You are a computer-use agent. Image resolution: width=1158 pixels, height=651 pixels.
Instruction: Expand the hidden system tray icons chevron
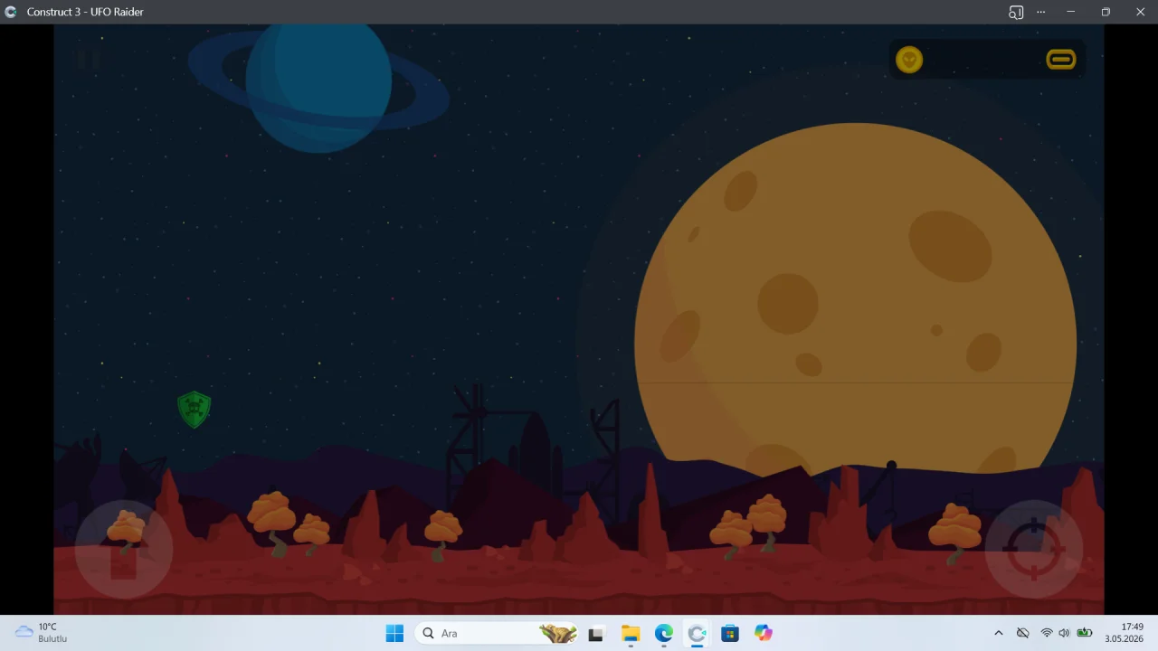coord(999,633)
